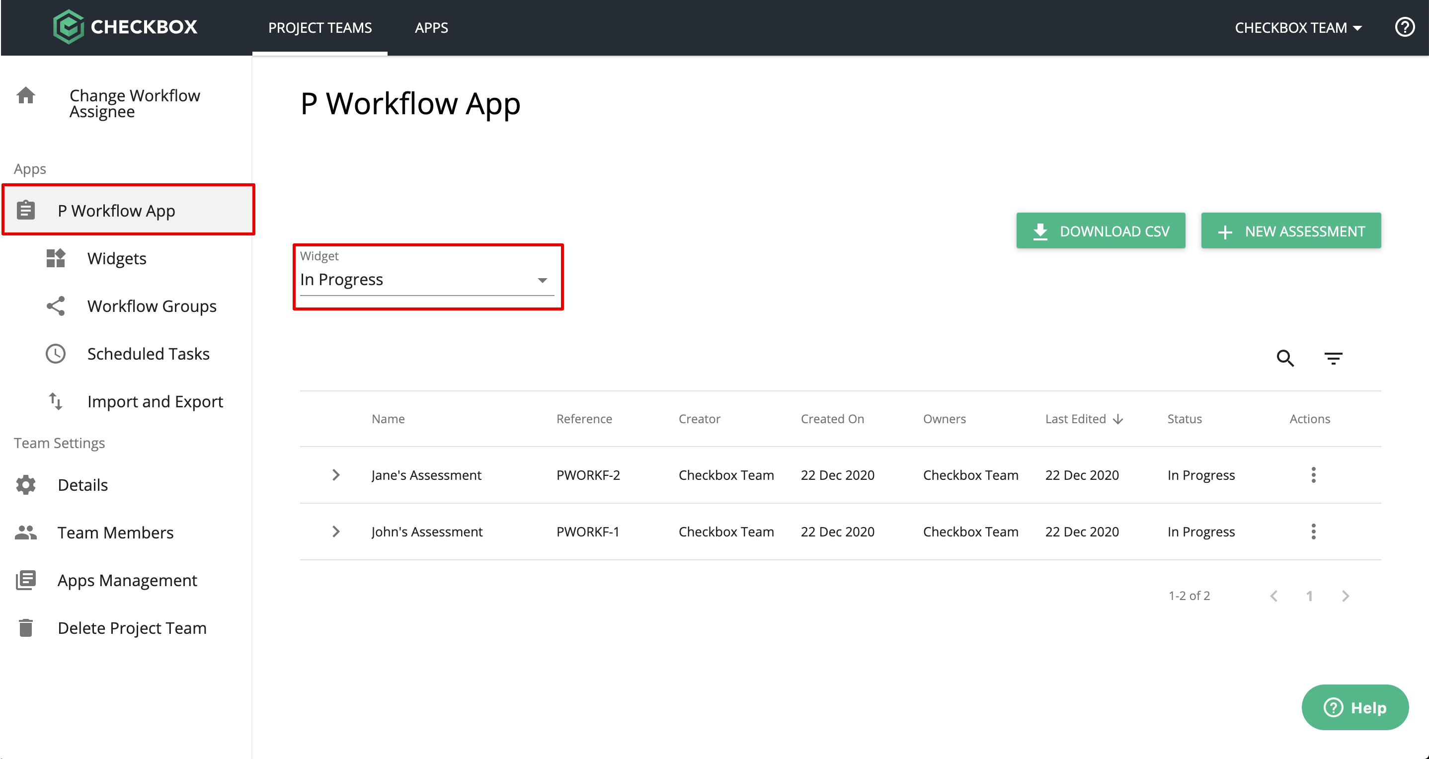
Task: Click the Jane's Assessment name
Action: click(x=426, y=475)
